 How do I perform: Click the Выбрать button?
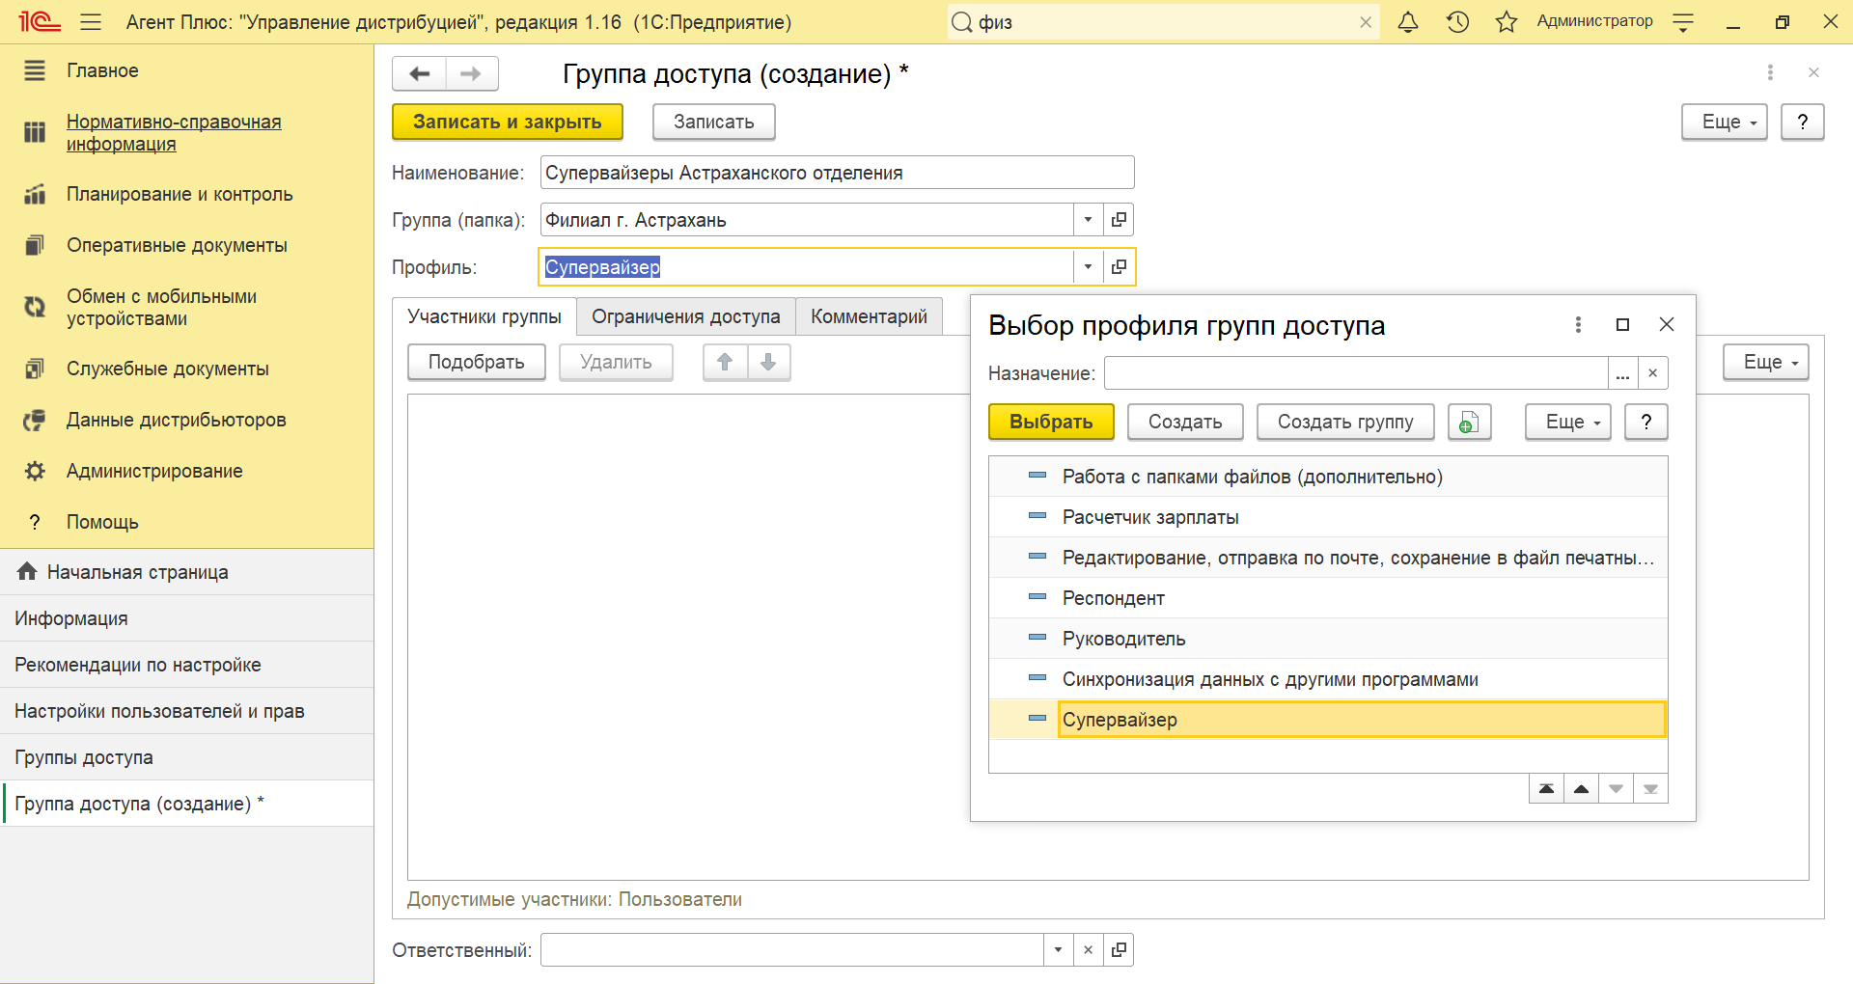[x=1051, y=423]
